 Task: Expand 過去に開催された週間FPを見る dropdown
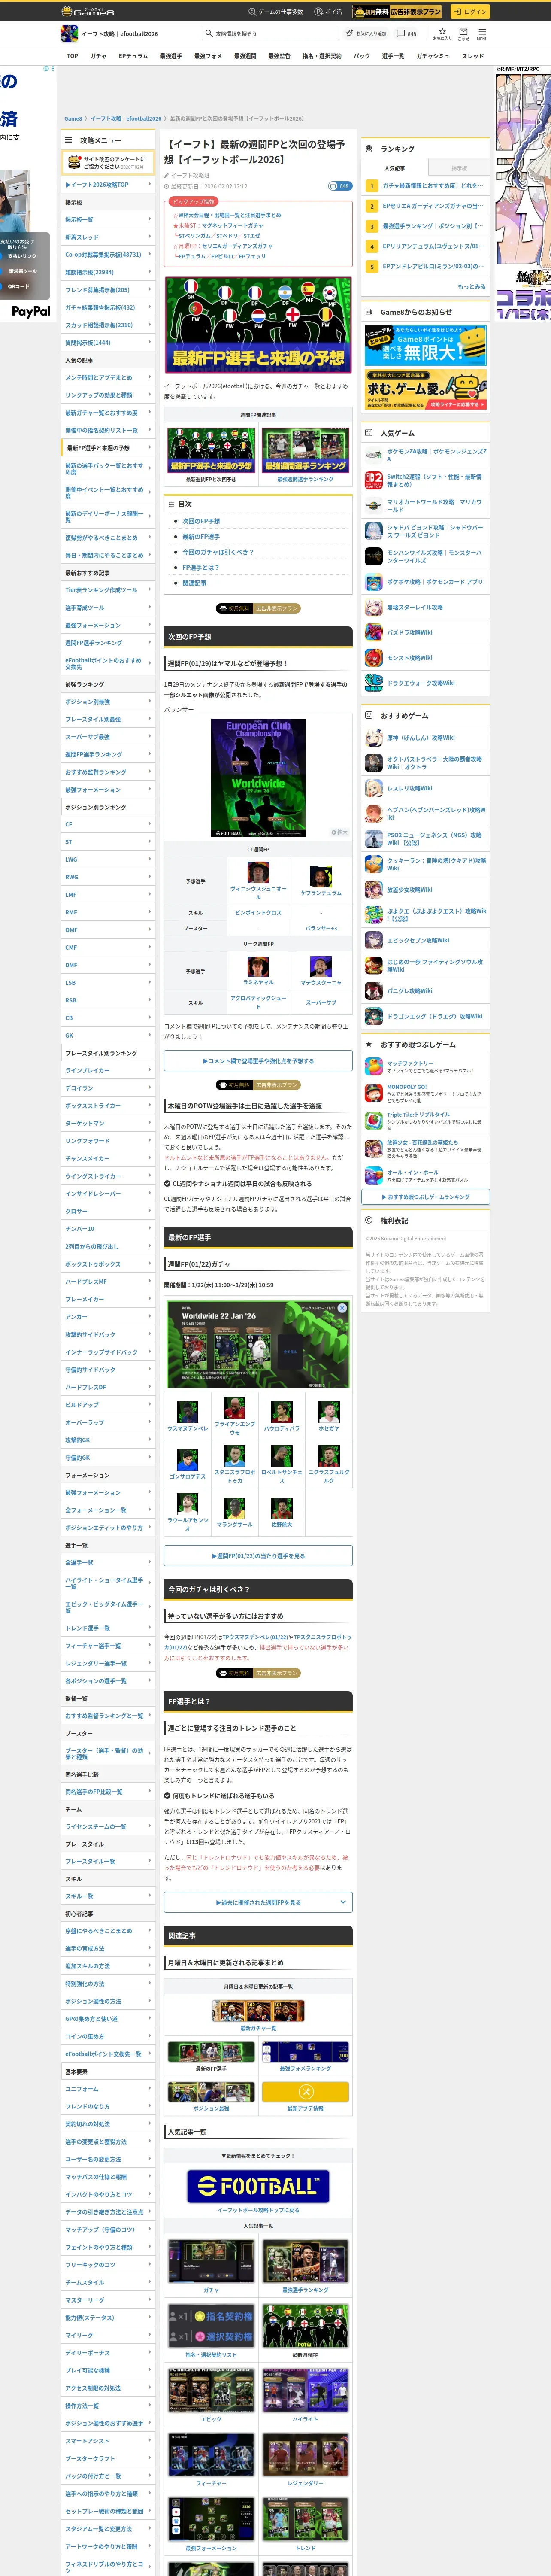coord(258,1902)
